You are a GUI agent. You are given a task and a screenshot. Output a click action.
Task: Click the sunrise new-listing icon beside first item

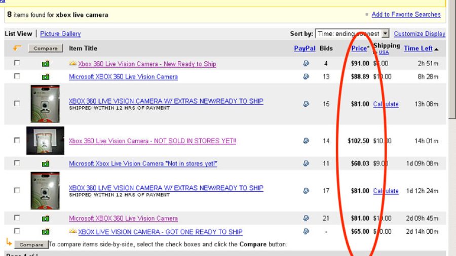(72, 63)
